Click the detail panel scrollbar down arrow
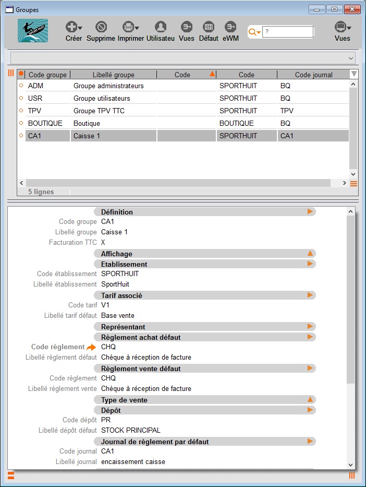 [x=350, y=465]
